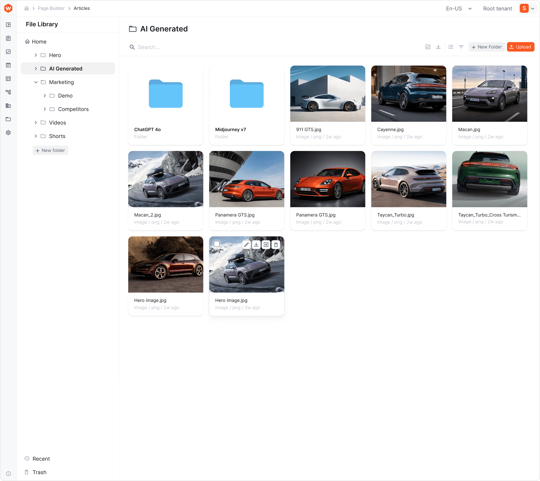The image size is (540, 481).
Task: Collapse the Marketing folder
Action: (x=36, y=82)
